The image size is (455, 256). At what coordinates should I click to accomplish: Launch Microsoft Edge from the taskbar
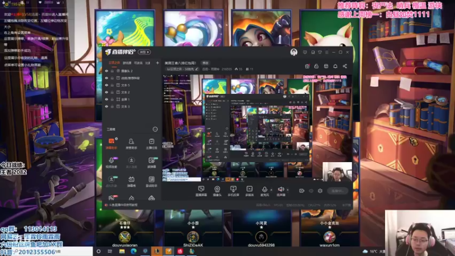(134, 251)
